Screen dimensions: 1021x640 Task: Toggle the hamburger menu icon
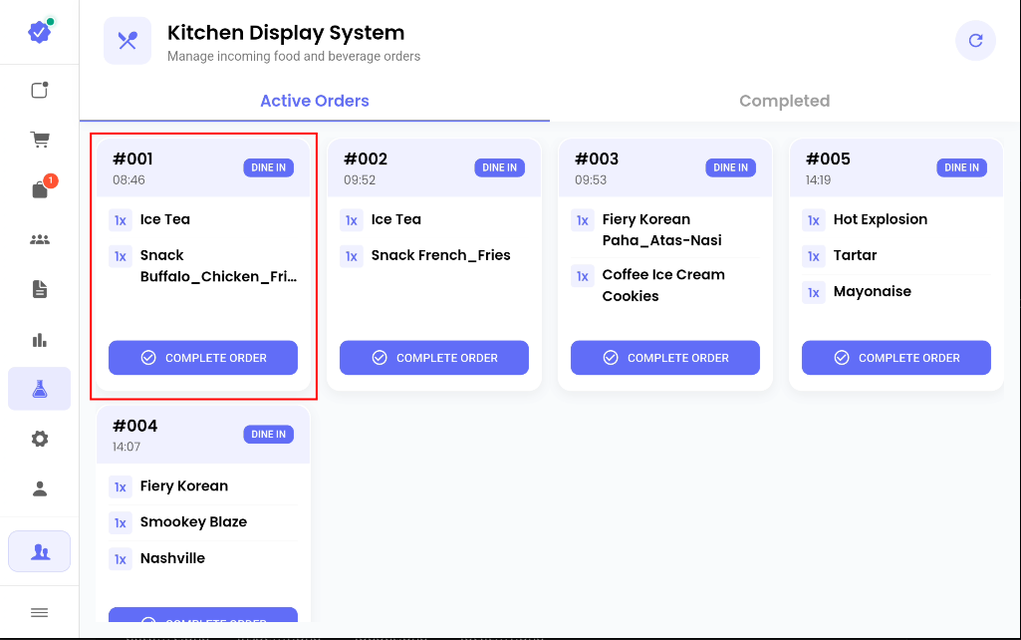(40, 613)
